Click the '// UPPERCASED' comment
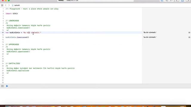This screenshot has width=191, height=107. pos(12,45)
